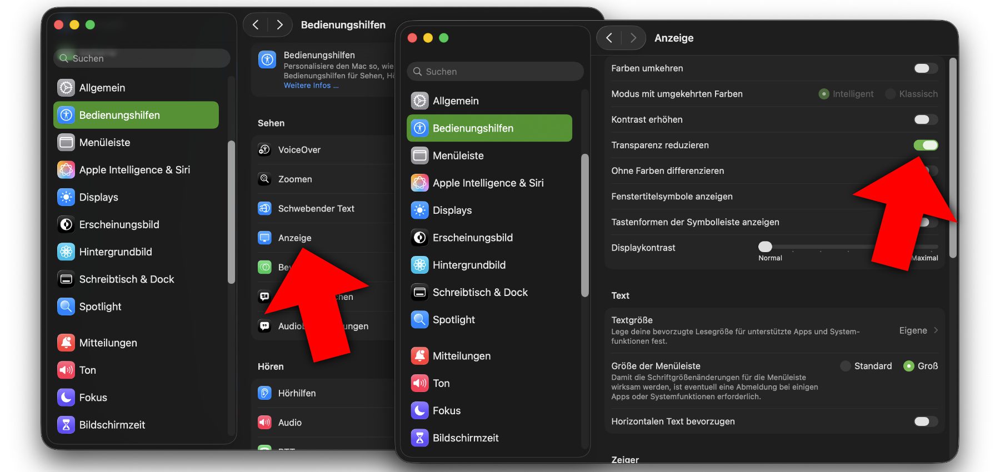Open Textgröße via the Eigene chevron
This screenshot has width=1000, height=472.
coord(936,330)
